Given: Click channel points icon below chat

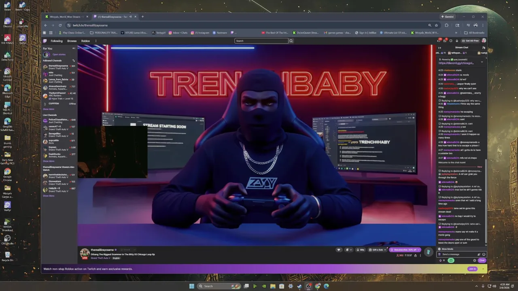Looking at the screenshot, I should tap(440, 260).
